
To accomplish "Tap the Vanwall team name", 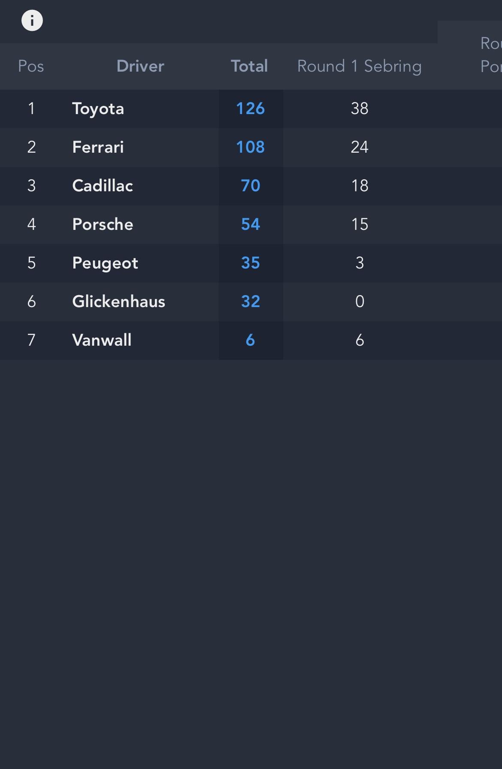I will click(102, 340).
